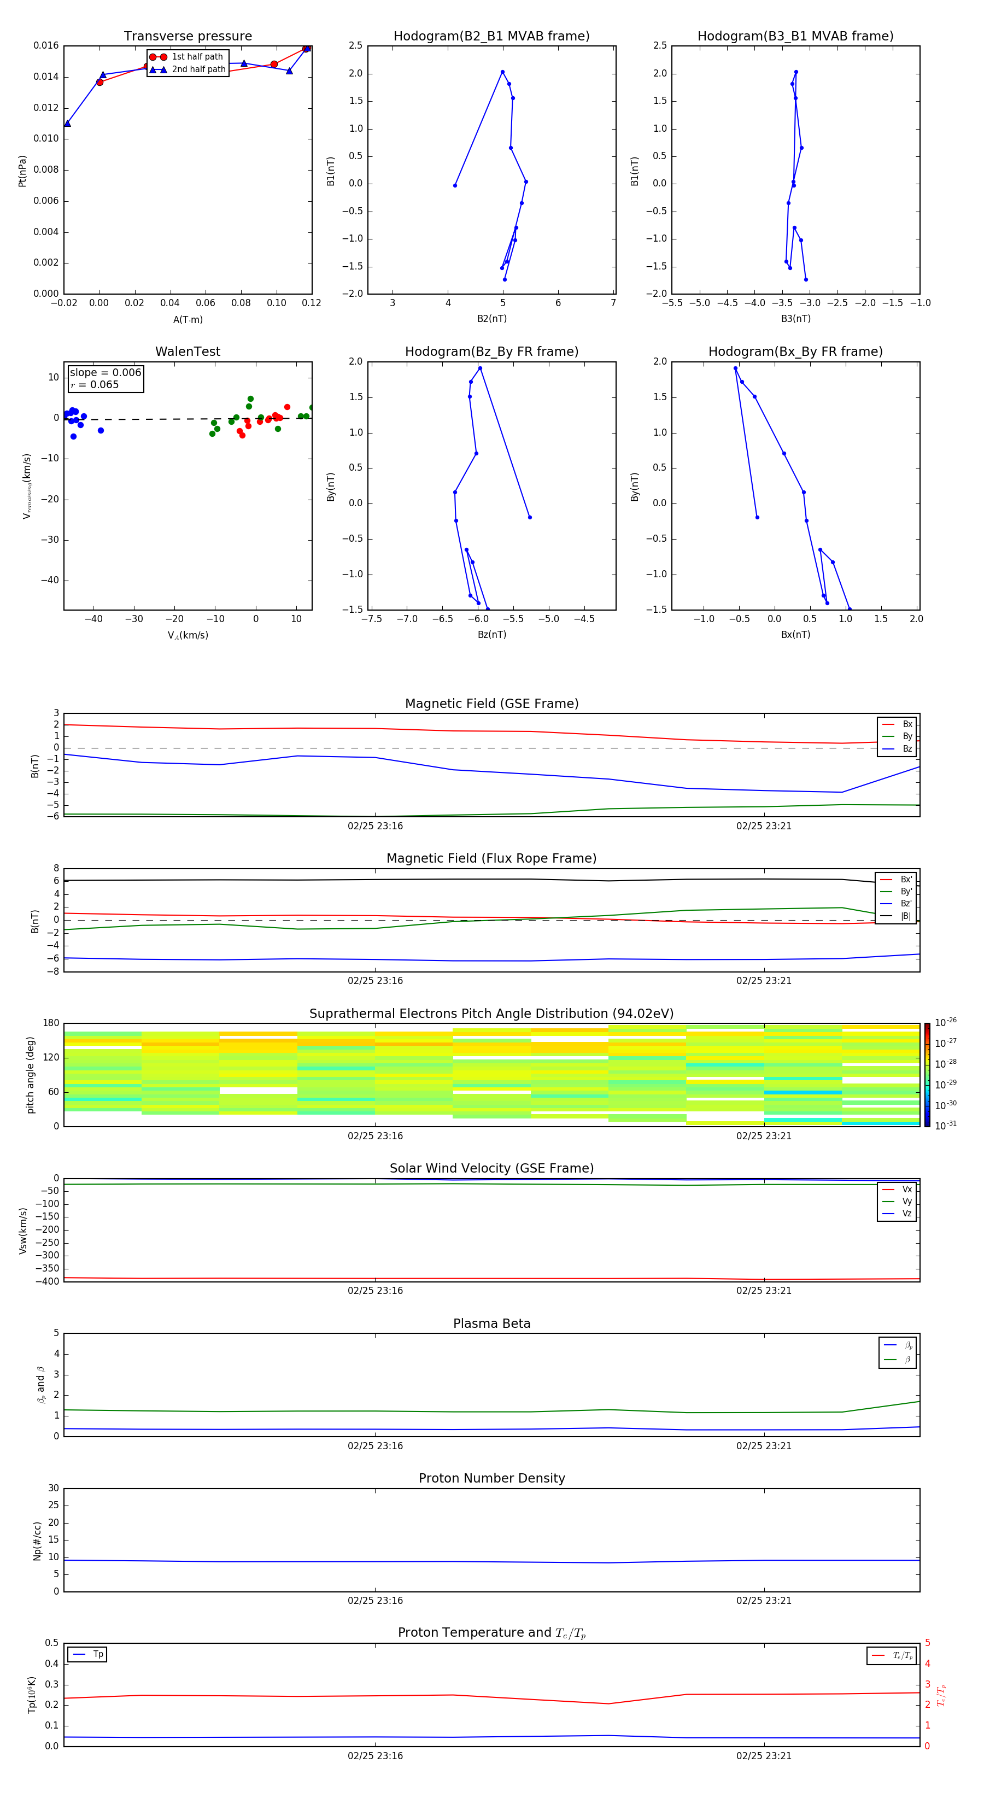Click the 'V_A(km/s)' axis label

pos(188,635)
